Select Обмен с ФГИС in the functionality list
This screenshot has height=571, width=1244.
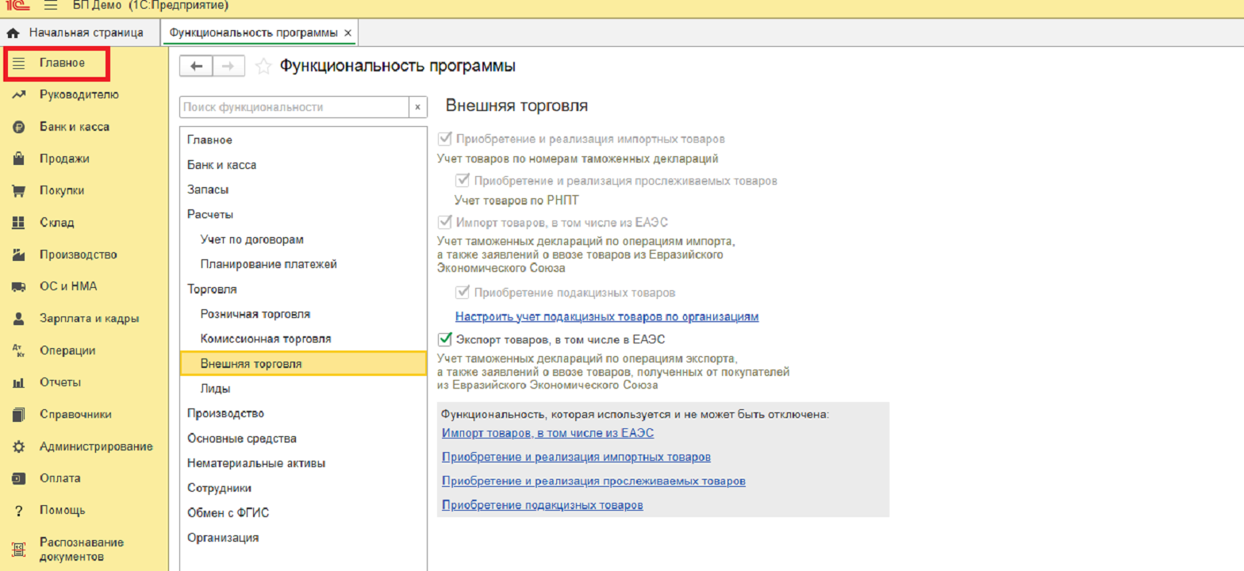tap(303, 513)
